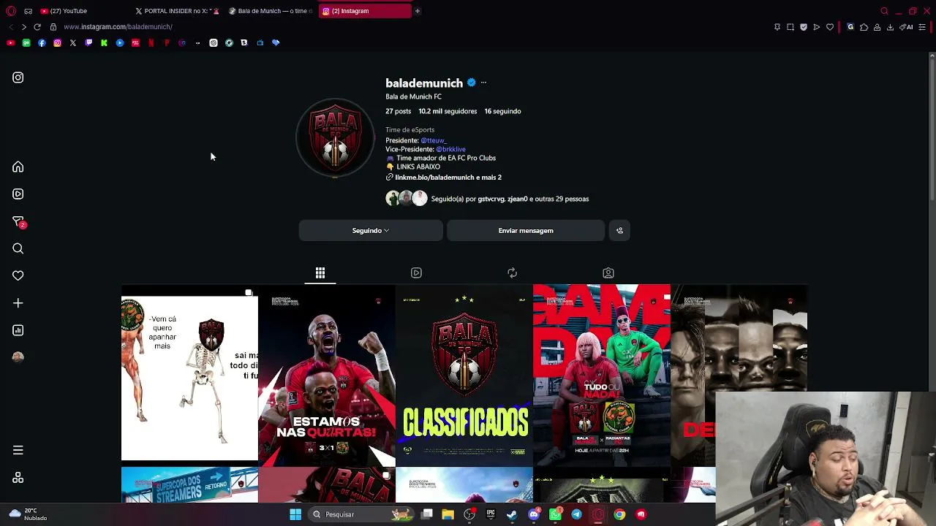Create a new post with plus icon
The image size is (936, 526).
coord(18,302)
